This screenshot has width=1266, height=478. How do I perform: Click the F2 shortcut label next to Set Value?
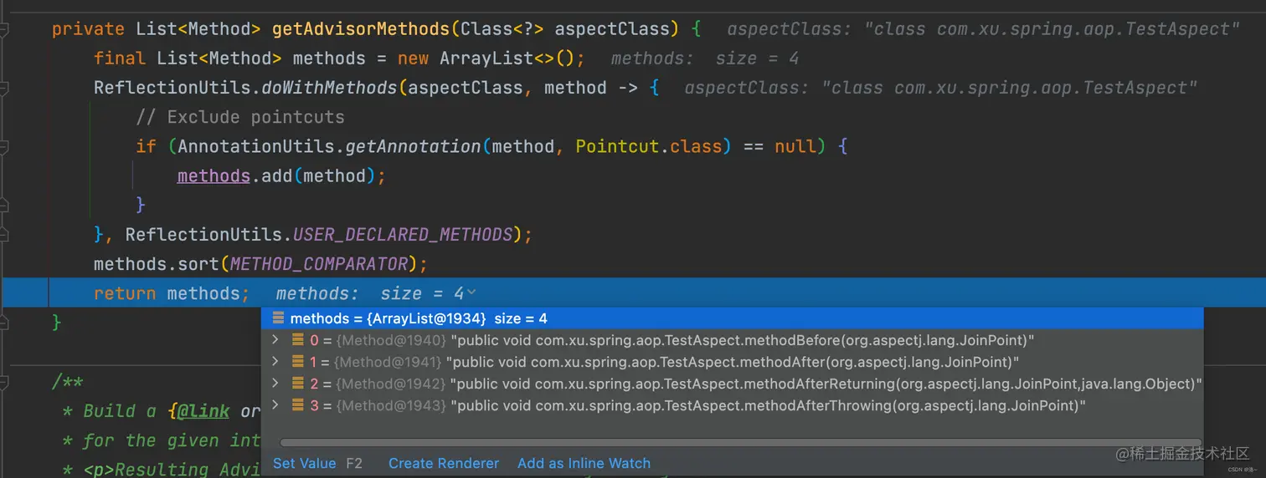pyautogui.click(x=354, y=463)
